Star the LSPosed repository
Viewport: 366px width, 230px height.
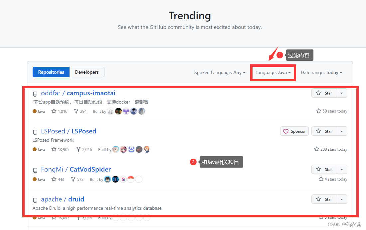pyautogui.click(x=324, y=131)
